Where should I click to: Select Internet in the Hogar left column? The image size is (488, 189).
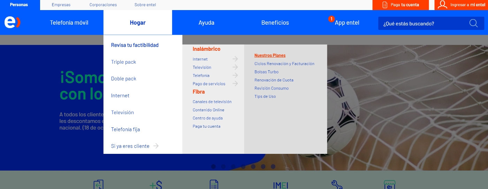tap(120, 95)
